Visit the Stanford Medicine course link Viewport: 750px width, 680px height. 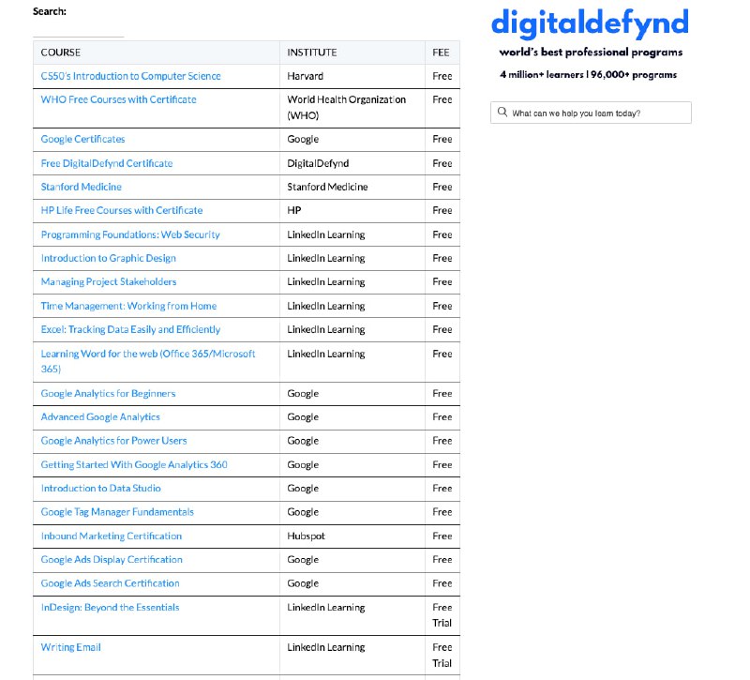(81, 187)
